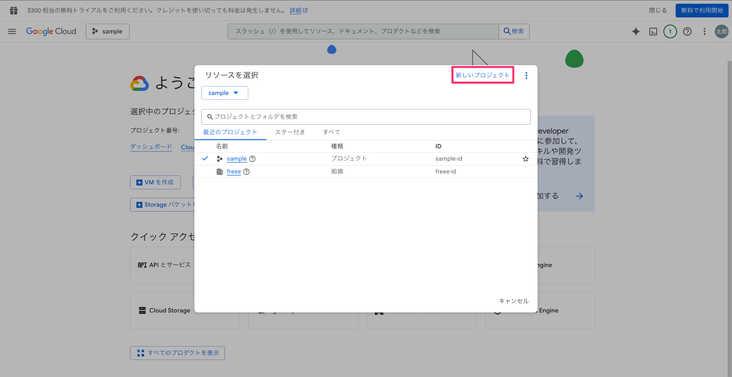Click the 種類 column header
Screen dimensions: 732x377
coord(337,146)
